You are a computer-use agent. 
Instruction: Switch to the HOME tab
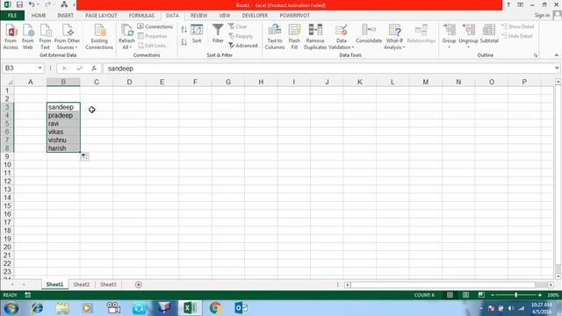click(x=39, y=16)
